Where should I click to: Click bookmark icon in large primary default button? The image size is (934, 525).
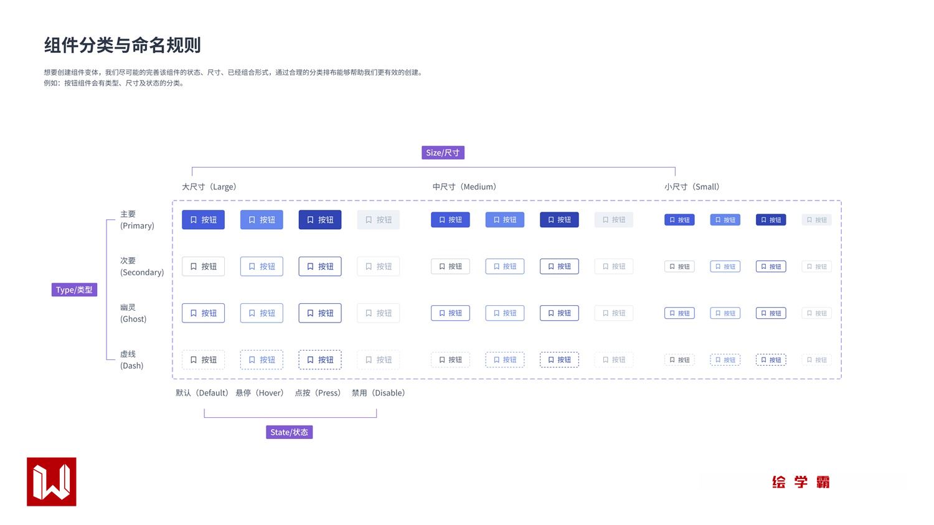point(194,220)
